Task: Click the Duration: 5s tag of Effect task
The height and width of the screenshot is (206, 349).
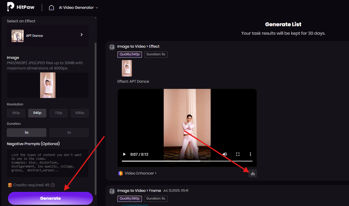Action: pos(156,54)
